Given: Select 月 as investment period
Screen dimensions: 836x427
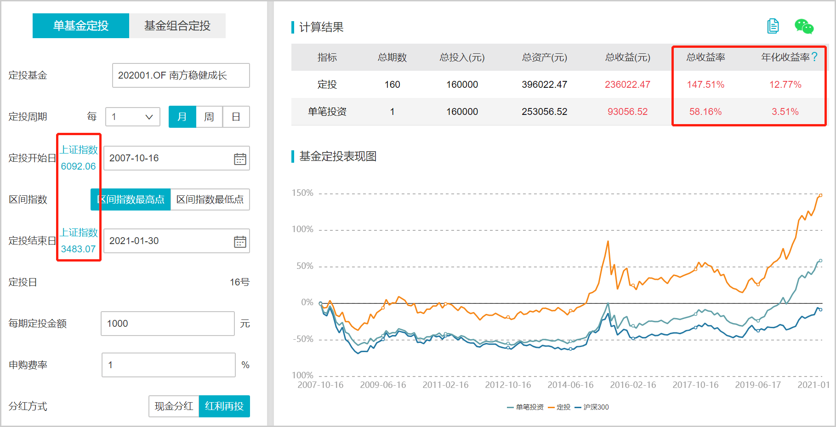Looking at the screenshot, I should (x=182, y=117).
